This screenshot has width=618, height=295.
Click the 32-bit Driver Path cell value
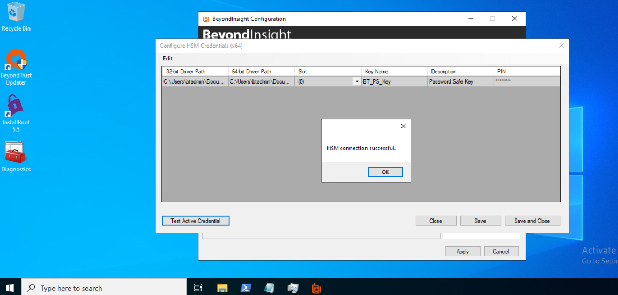coord(195,81)
